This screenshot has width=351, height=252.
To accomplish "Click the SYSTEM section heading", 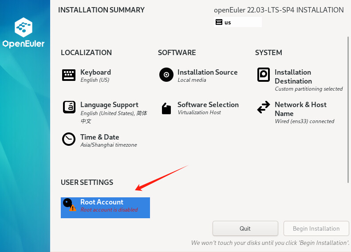I will 268,52.
